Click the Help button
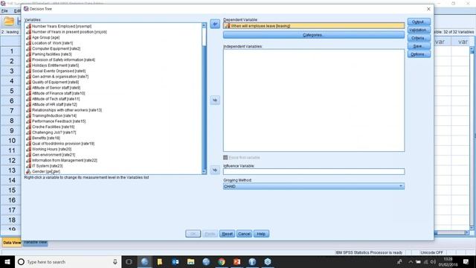The width and height of the screenshot is (476, 268). coord(261,234)
